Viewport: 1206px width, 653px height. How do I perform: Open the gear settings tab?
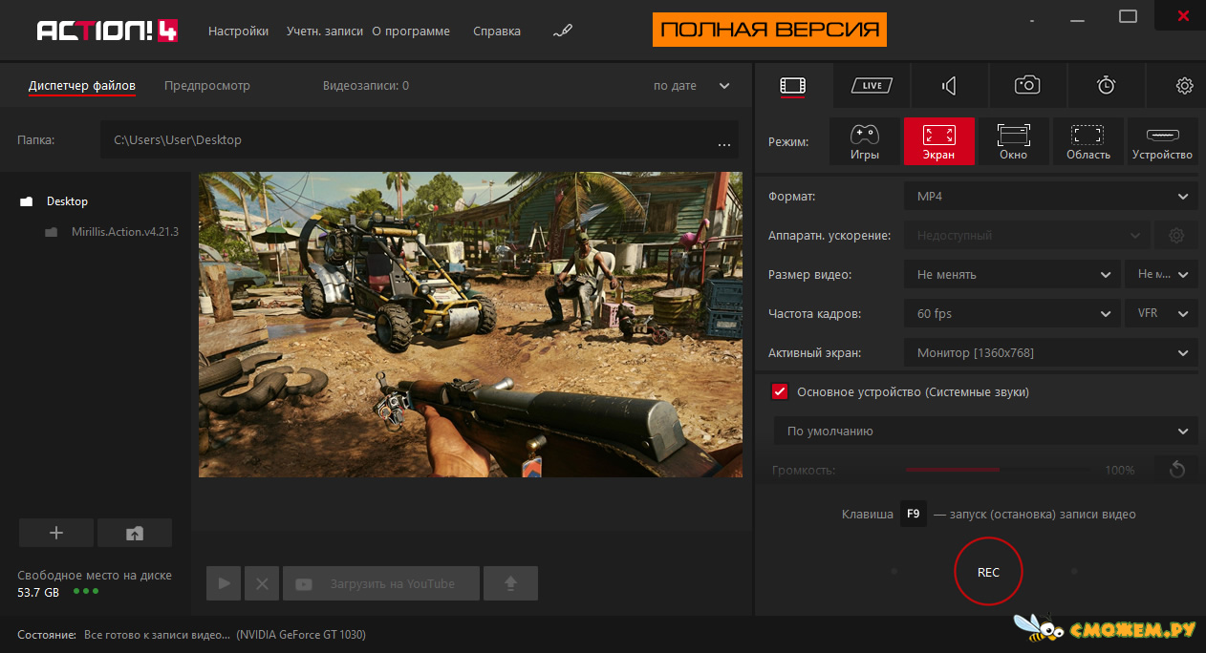click(1184, 86)
